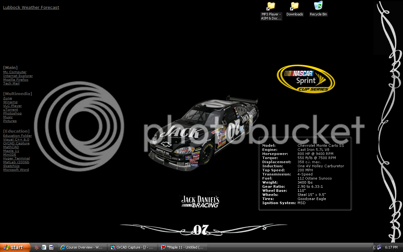Open the Hyper Terminal link
403x252 pixels.
pos(16,158)
